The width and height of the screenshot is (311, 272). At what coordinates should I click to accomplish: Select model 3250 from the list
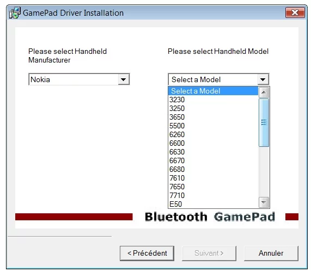213,108
